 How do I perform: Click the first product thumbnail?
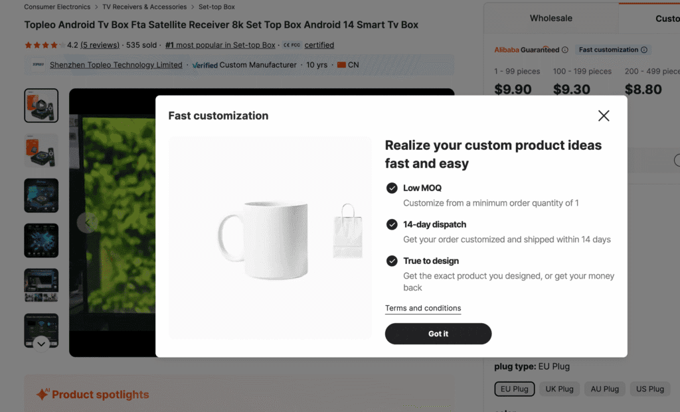(x=41, y=105)
